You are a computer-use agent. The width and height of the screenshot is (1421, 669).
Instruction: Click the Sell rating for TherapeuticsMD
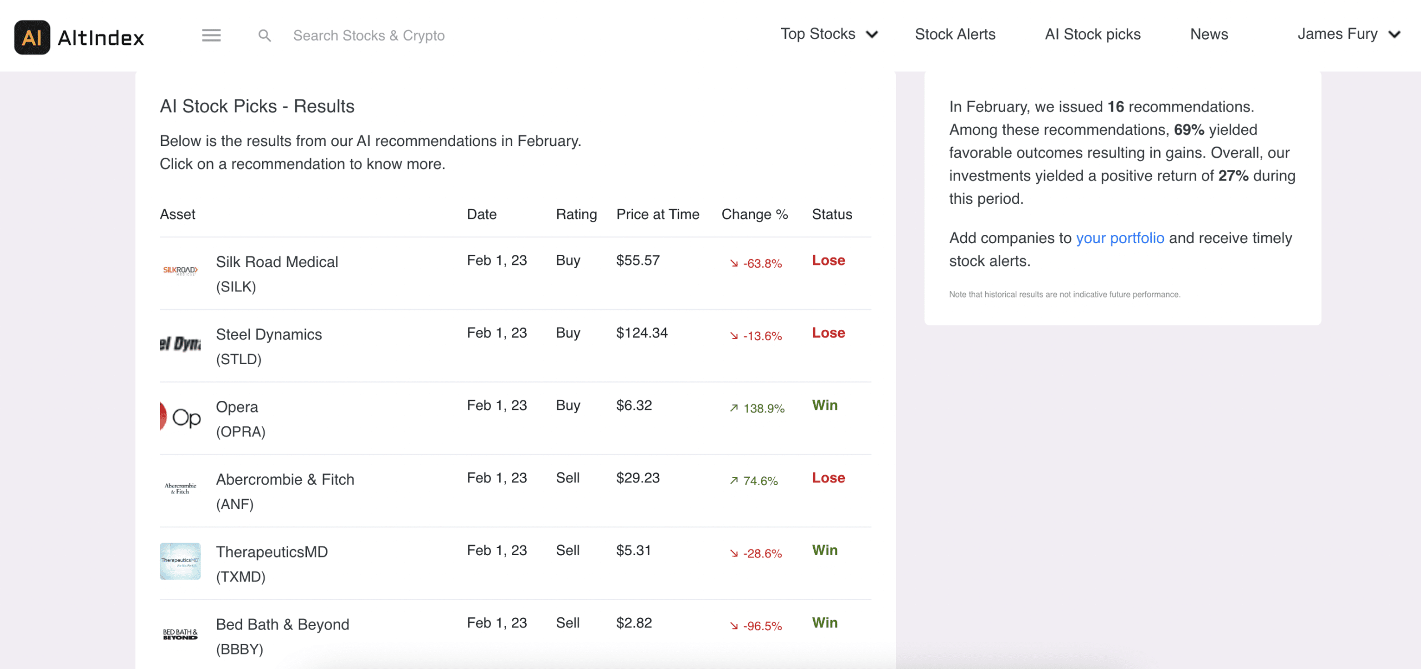click(568, 550)
